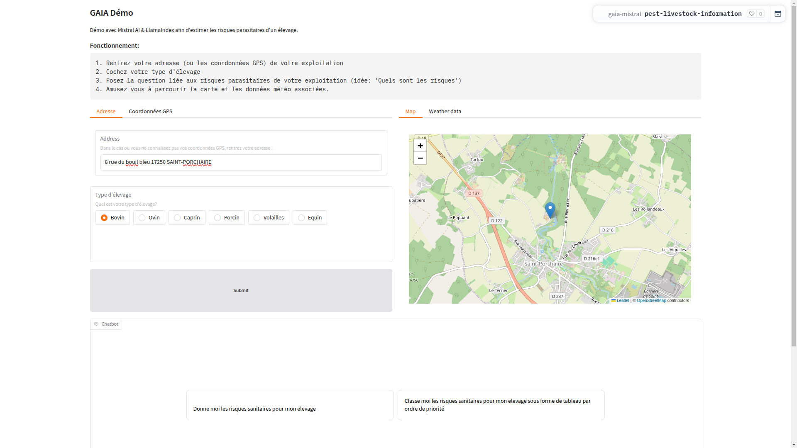Click Les Rollandeaux place label
Screen dimensions: 797x448
click(648, 209)
